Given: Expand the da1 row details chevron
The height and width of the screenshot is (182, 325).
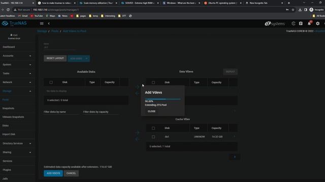Looking at the screenshot, I should [235, 136].
